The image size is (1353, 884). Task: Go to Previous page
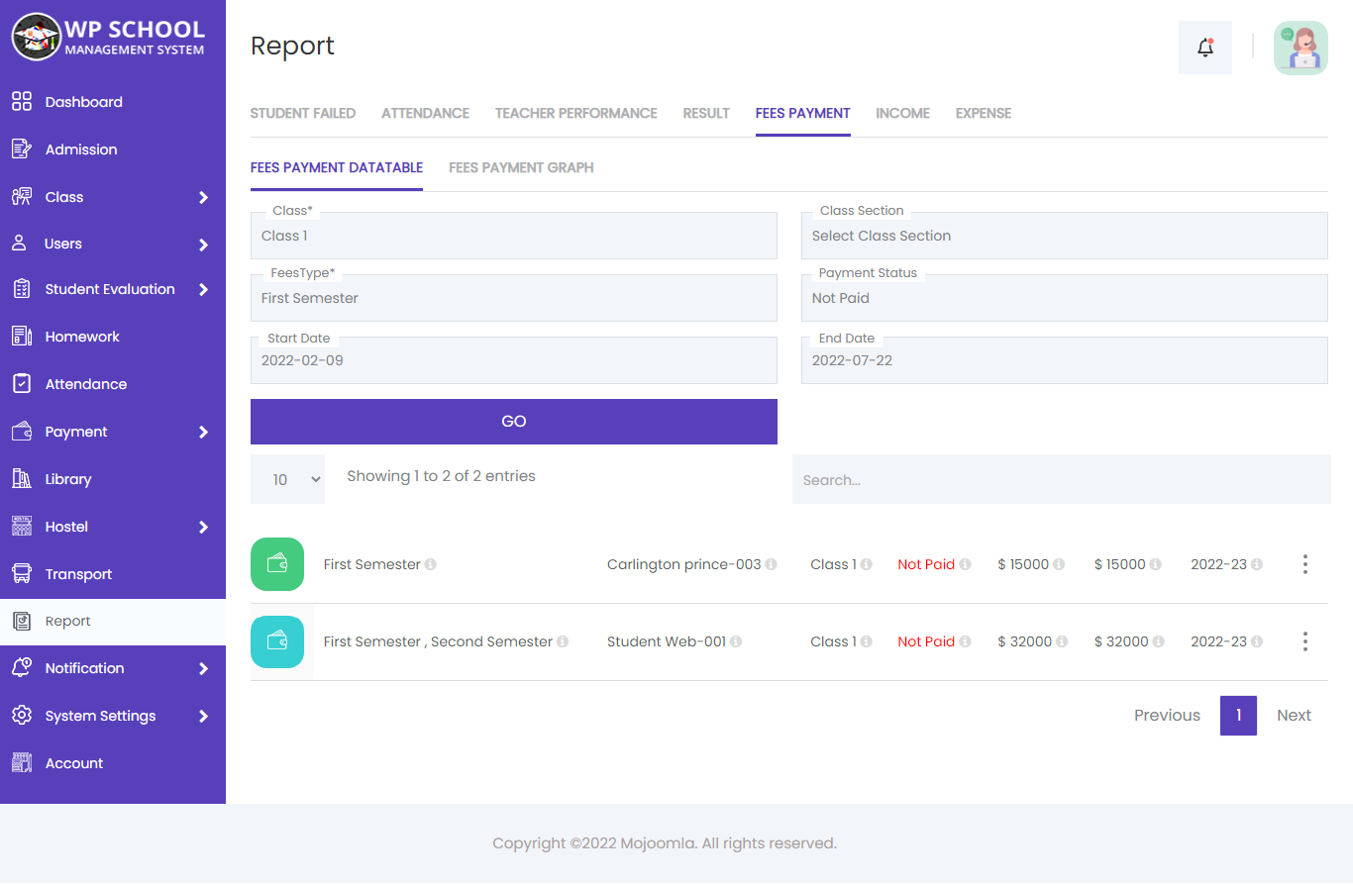1167,716
